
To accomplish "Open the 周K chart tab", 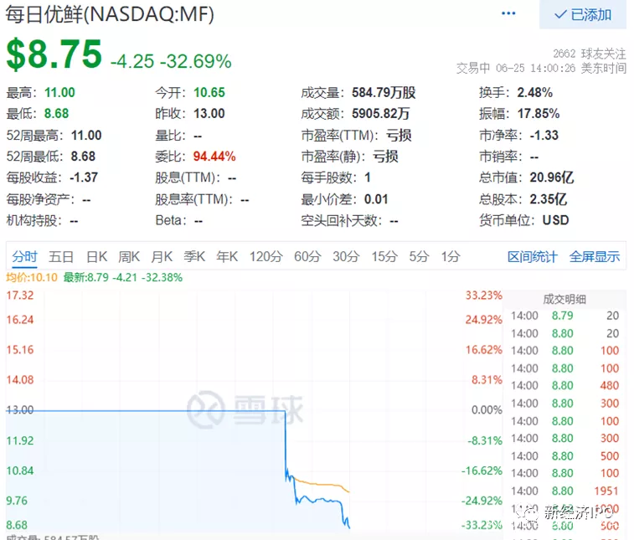I will click(x=129, y=257).
